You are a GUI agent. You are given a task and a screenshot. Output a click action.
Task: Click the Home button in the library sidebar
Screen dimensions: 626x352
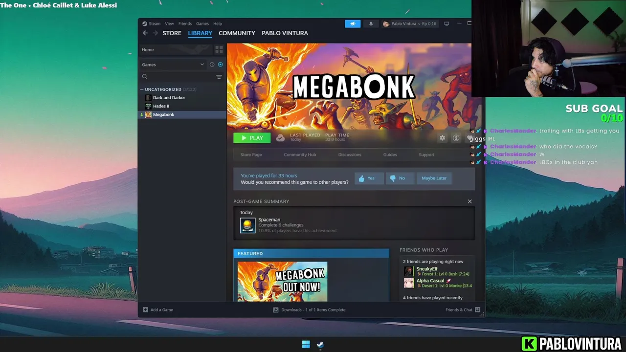pyautogui.click(x=176, y=50)
